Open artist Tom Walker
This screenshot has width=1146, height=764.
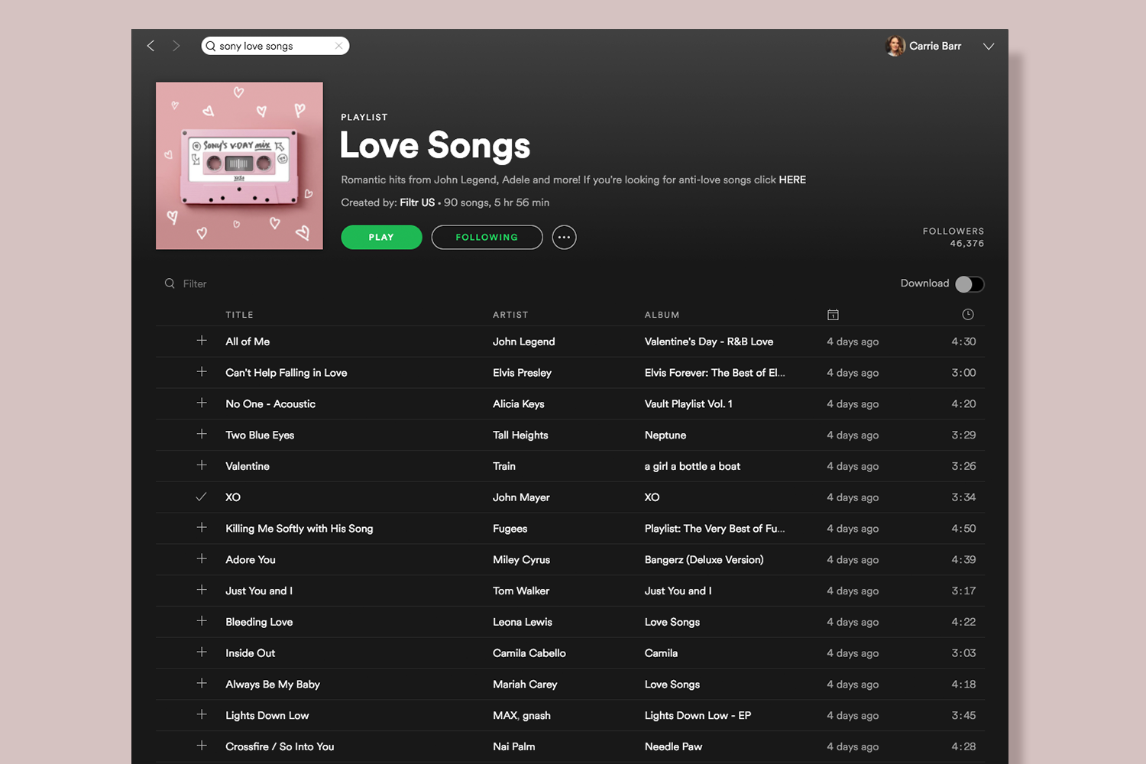(521, 591)
